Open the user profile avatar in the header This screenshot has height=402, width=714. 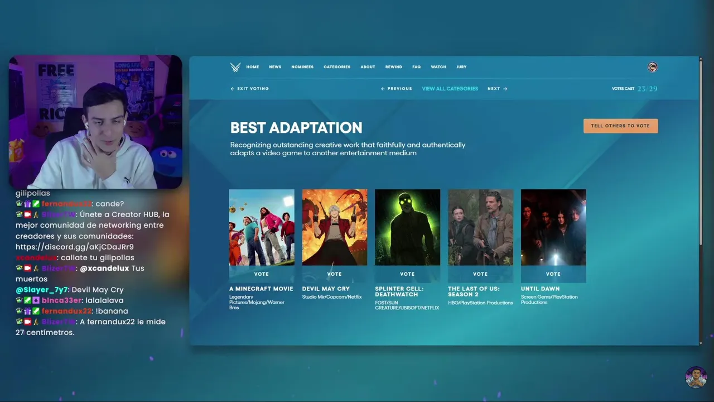652,67
